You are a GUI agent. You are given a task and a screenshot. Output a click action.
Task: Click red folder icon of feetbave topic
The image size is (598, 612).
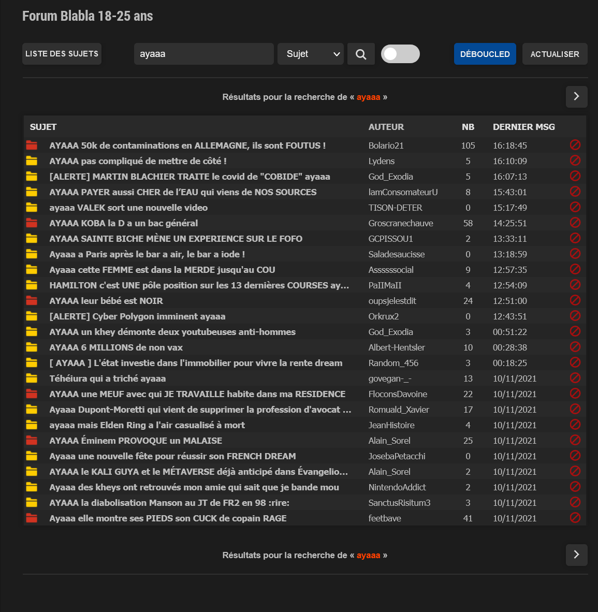pos(32,518)
